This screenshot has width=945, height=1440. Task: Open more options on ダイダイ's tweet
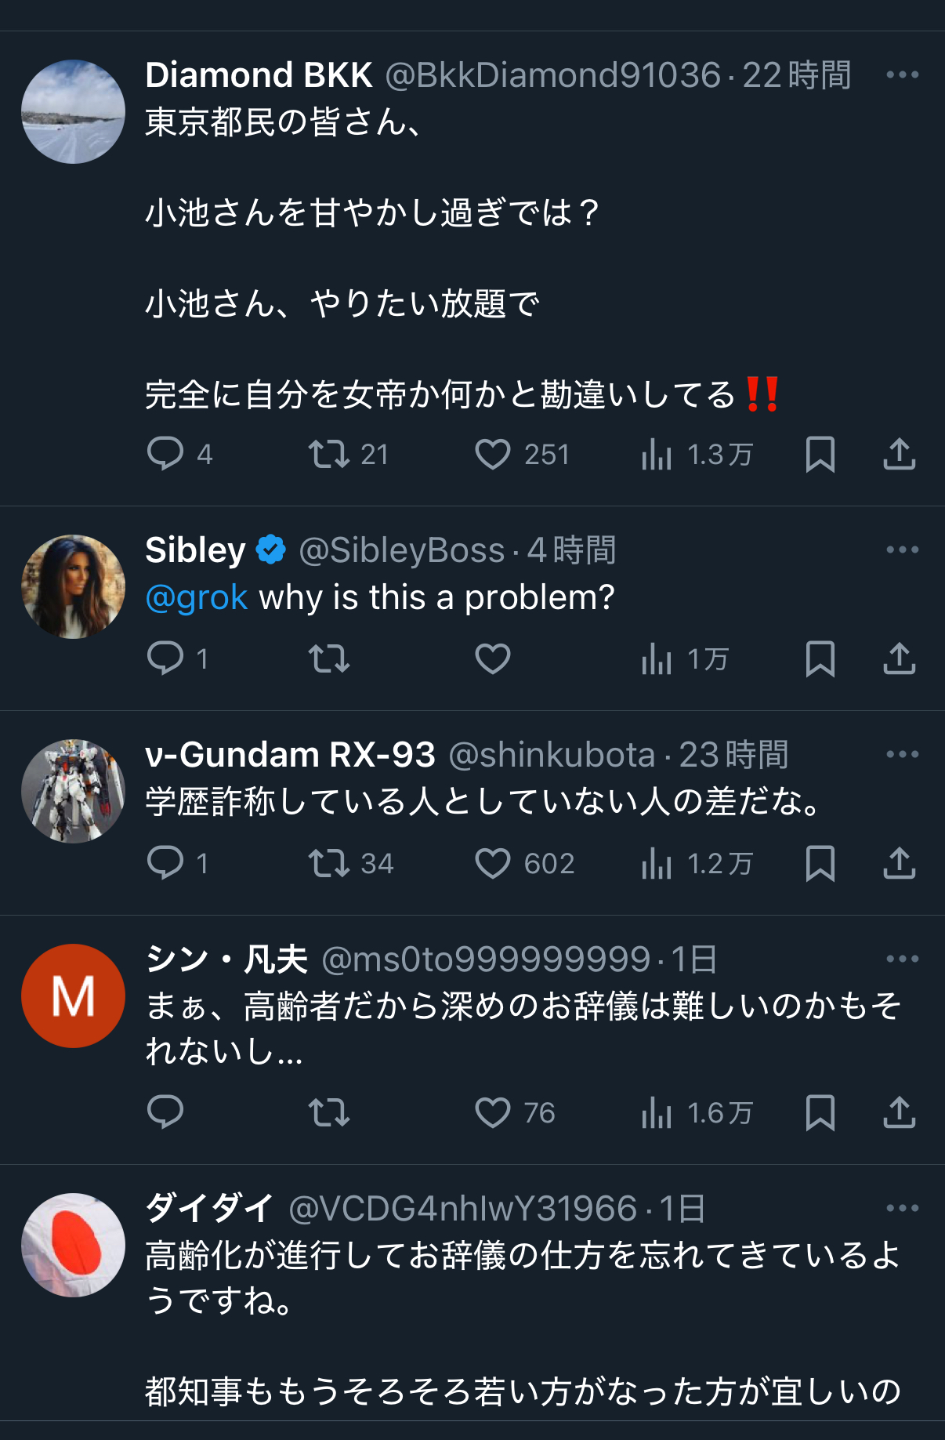tap(902, 1209)
